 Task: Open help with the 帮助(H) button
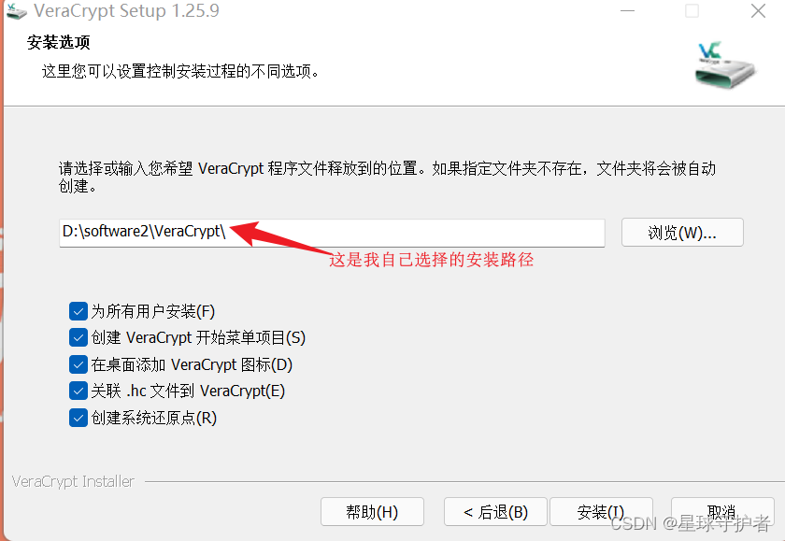point(372,511)
